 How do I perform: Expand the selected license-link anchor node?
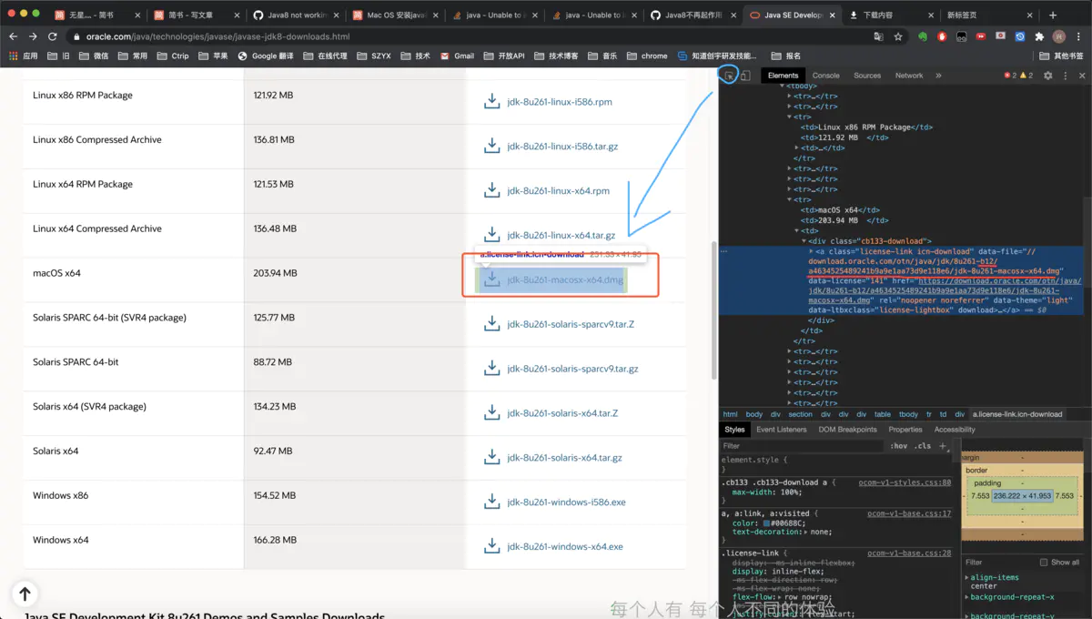[811, 251]
